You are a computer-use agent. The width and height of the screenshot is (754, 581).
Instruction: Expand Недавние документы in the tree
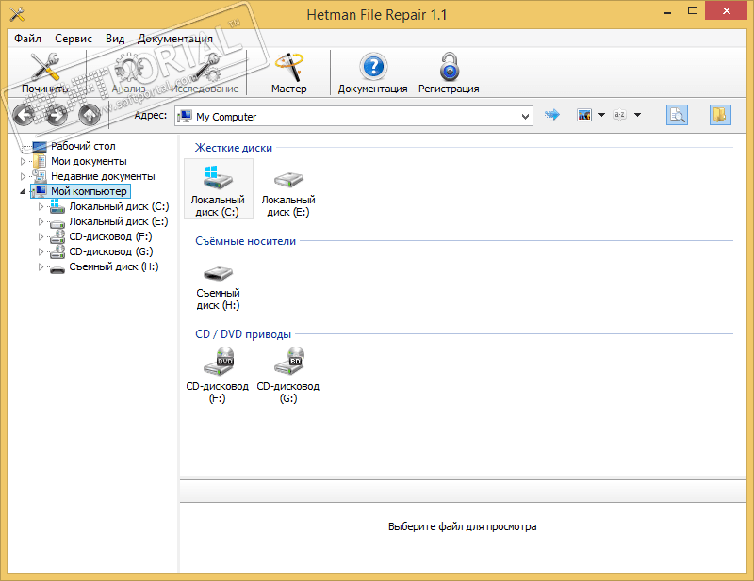[x=23, y=176]
